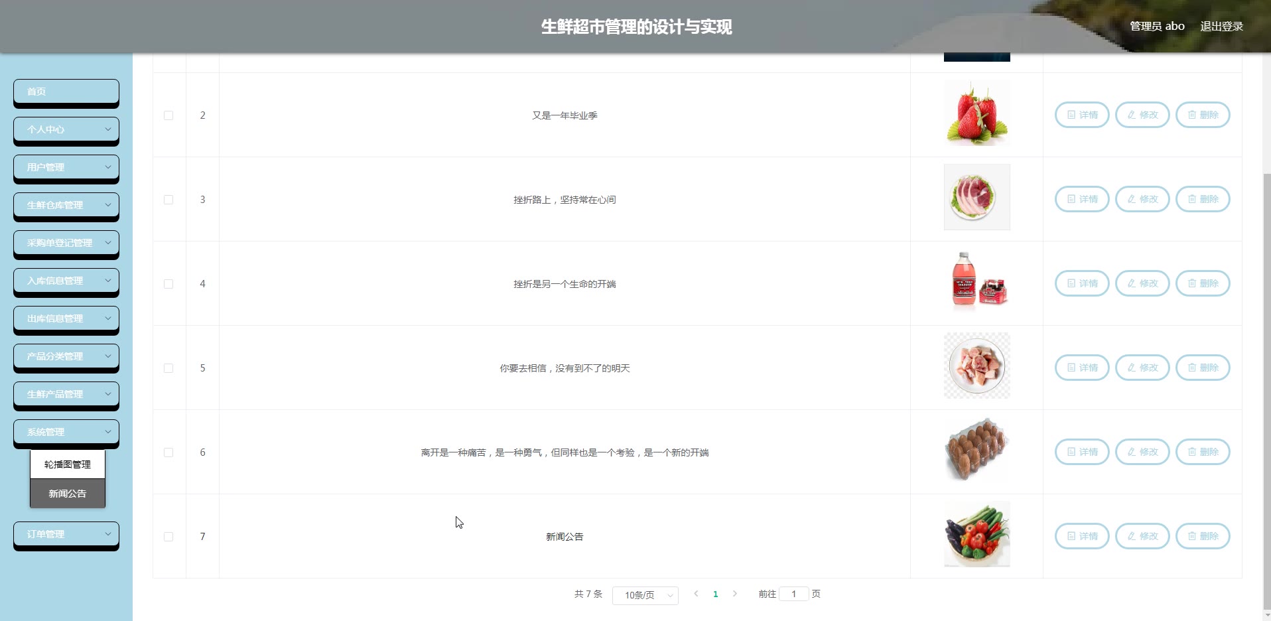Tick the checkbox for row 6
Screen dimensions: 1271x621
pyautogui.click(x=168, y=452)
